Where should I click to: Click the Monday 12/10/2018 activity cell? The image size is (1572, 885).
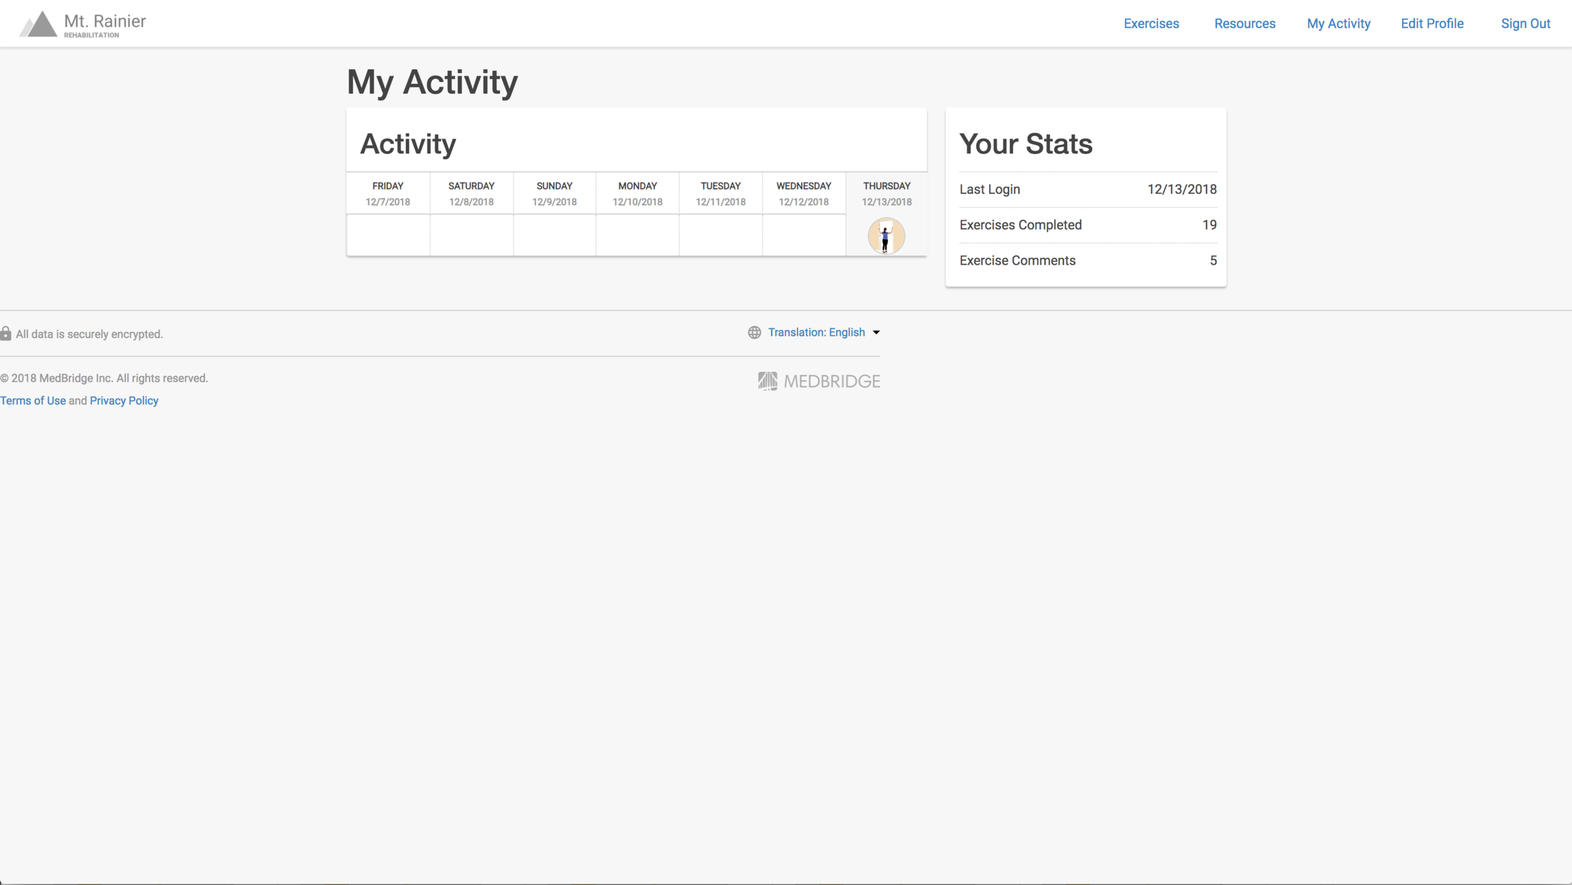click(637, 235)
